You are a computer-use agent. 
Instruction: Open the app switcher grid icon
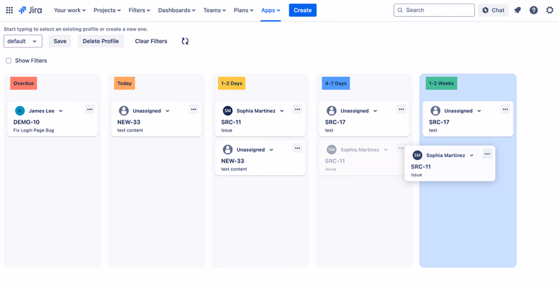10,10
